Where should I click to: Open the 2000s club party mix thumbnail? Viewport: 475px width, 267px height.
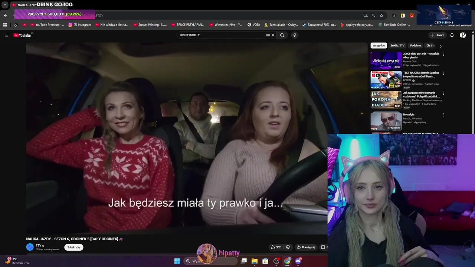click(386, 60)
